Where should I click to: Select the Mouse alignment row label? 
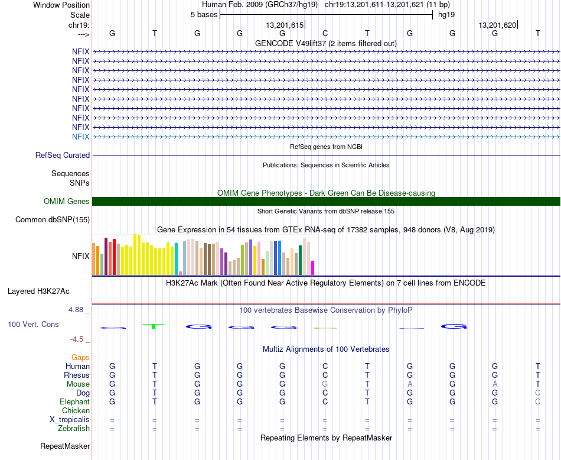pos(78,384)
